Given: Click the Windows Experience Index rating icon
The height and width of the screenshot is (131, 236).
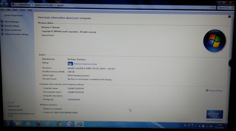Looking at the screenshot, I should click(70, 64).
